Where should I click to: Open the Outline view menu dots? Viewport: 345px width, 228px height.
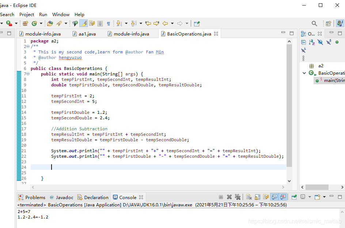303,58
